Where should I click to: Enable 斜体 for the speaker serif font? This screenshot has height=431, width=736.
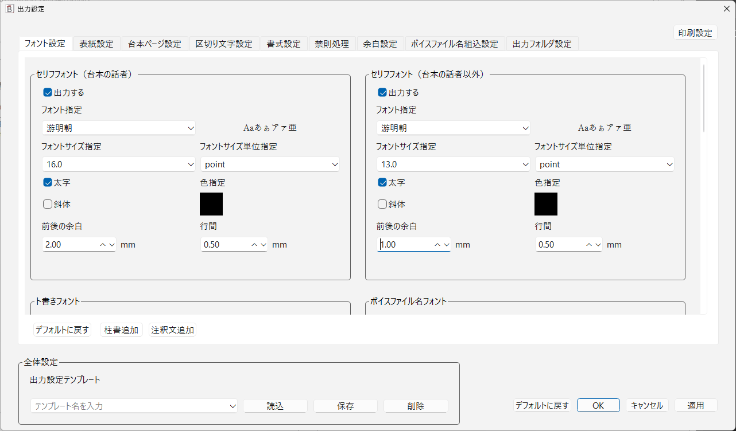pyautogui.click(x=47, y=204)
